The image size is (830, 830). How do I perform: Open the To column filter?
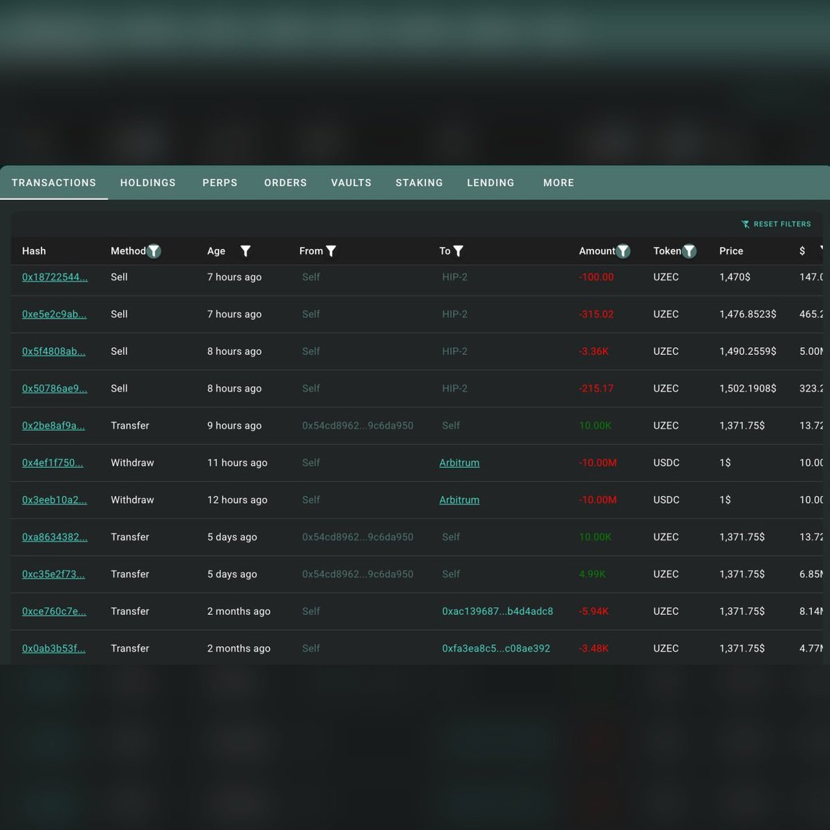tap(458, 251)
